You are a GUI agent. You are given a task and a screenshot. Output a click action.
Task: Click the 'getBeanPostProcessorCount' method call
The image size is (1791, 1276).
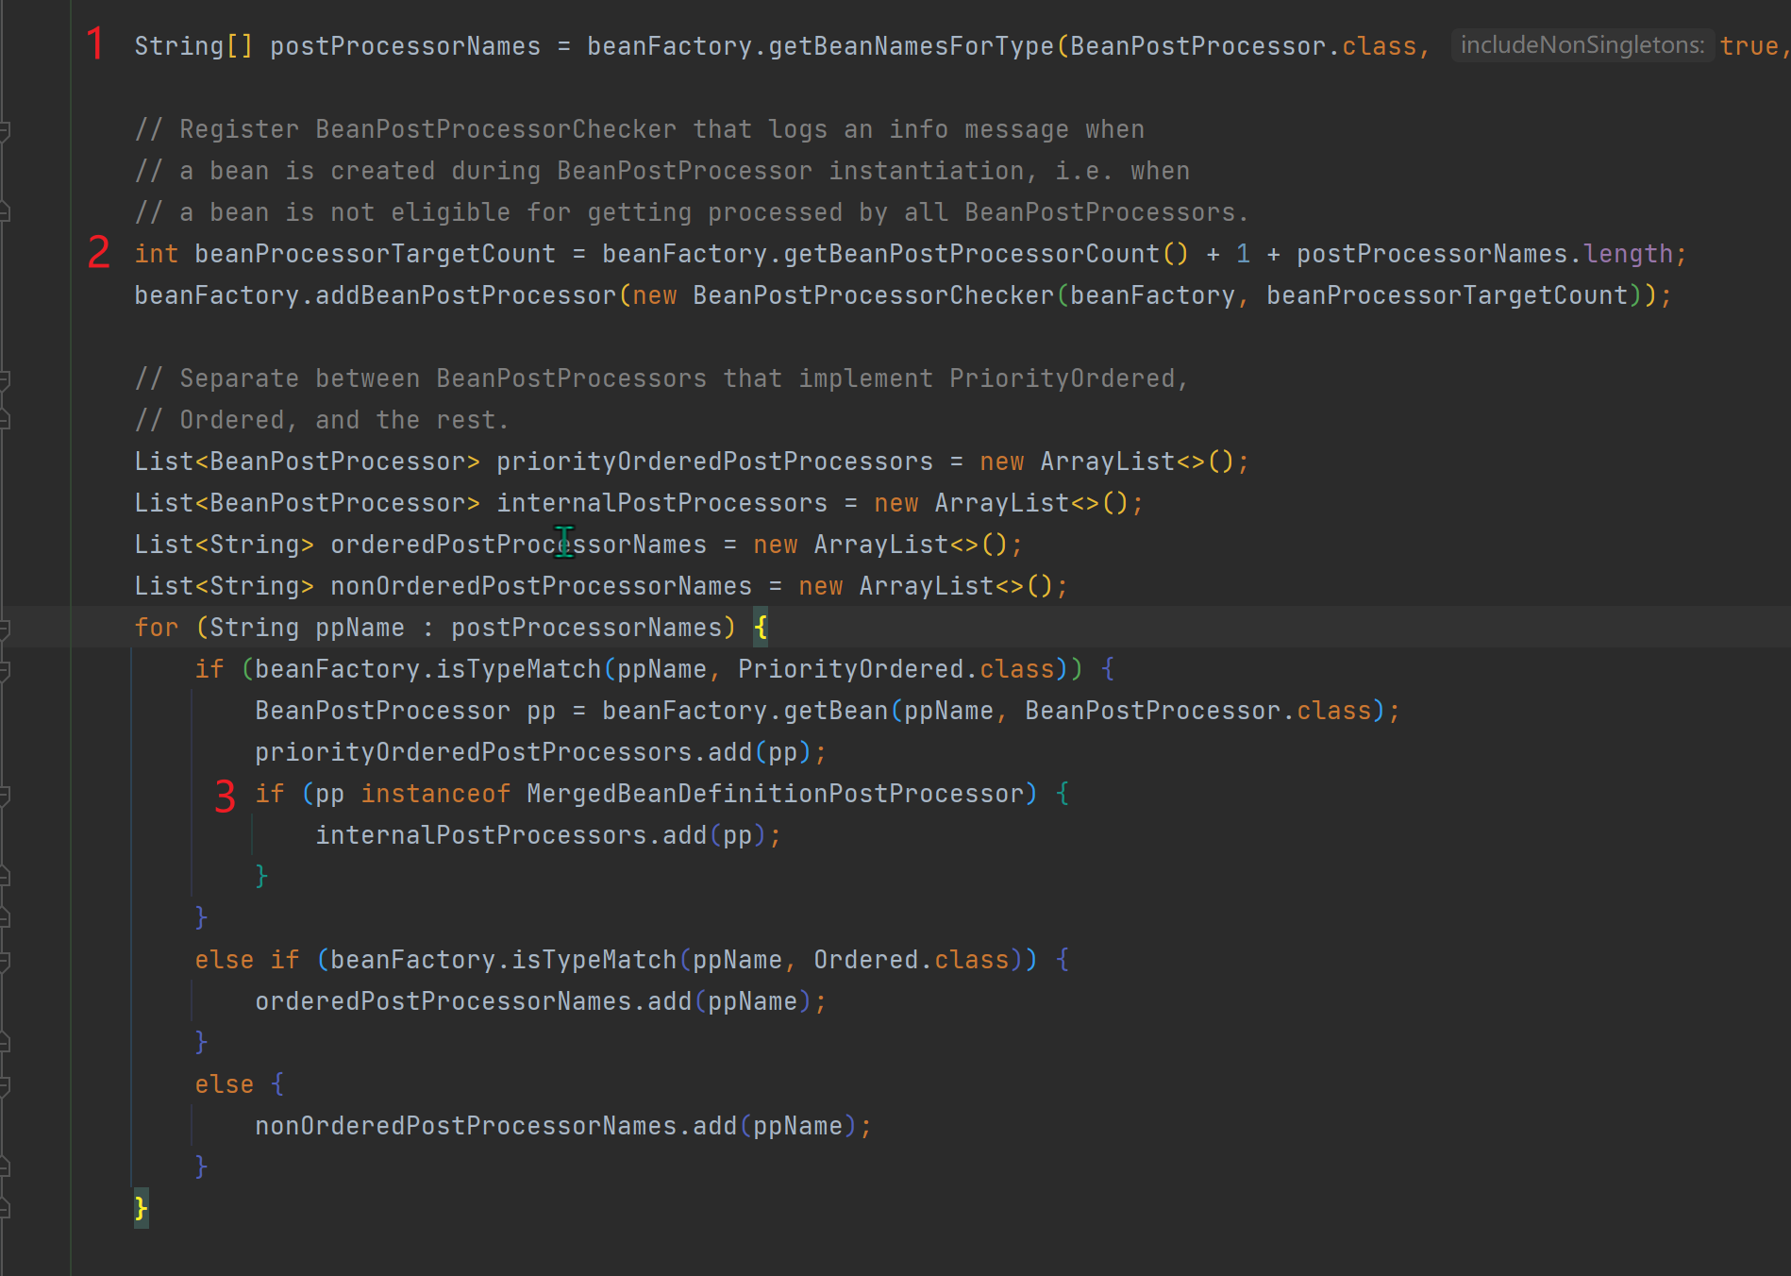[971, 254]
